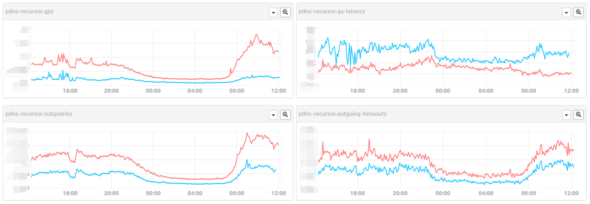Click the 00:00 time label in qps graph
Viewport: 590px width, 204px height.
[153, 91]
